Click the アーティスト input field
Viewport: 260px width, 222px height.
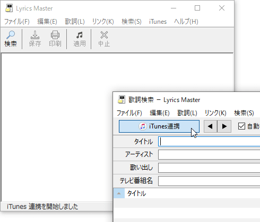coord(209,154)
